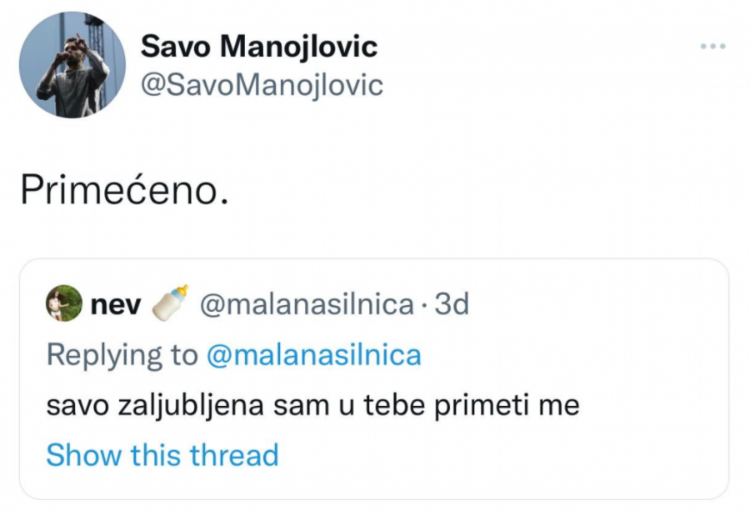750x511 pixels.
Task: Click the baby bottle emoji beside nev
Action: pyautogui.click(x=170, y=304)
